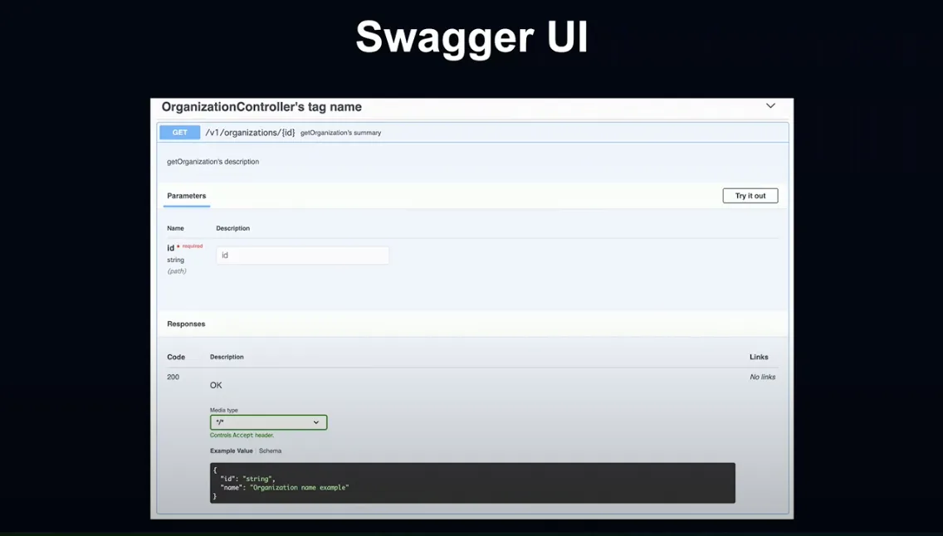Click the getOrganization's description text
Viewport: 943px width, 536px height.
pyautogui.click(x=213, y=162)
